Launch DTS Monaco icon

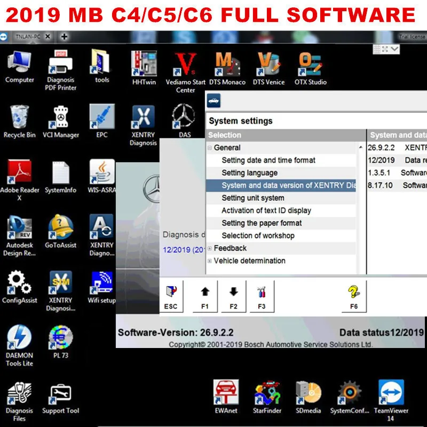(227, 64)
